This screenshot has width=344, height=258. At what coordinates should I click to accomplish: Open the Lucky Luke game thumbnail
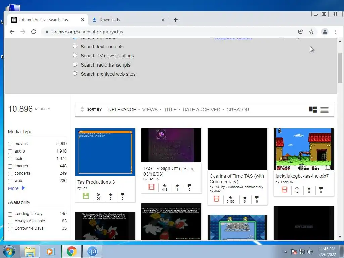[x=304, y=149]
